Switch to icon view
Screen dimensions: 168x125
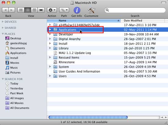pyautogui.click(x=21, y=10)
